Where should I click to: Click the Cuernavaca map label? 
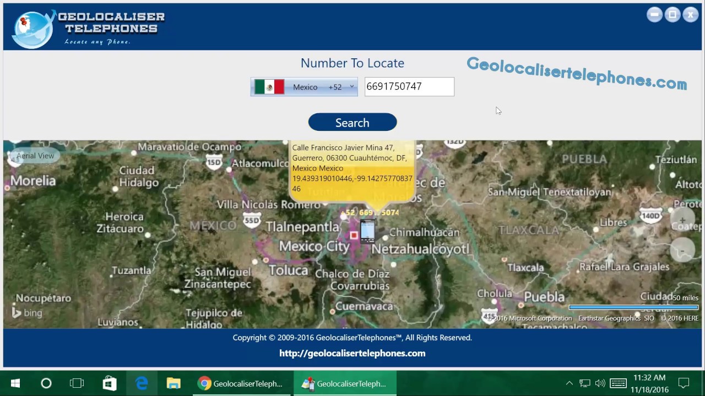[x=364, y=306]
